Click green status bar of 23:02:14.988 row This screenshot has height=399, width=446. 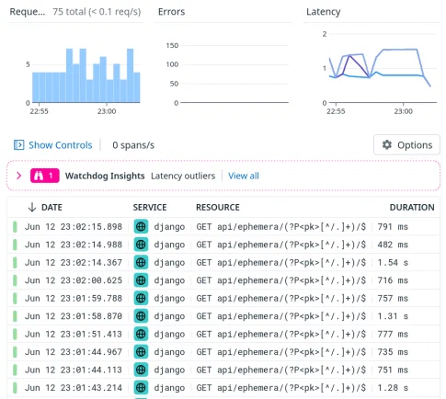(15, 245)
